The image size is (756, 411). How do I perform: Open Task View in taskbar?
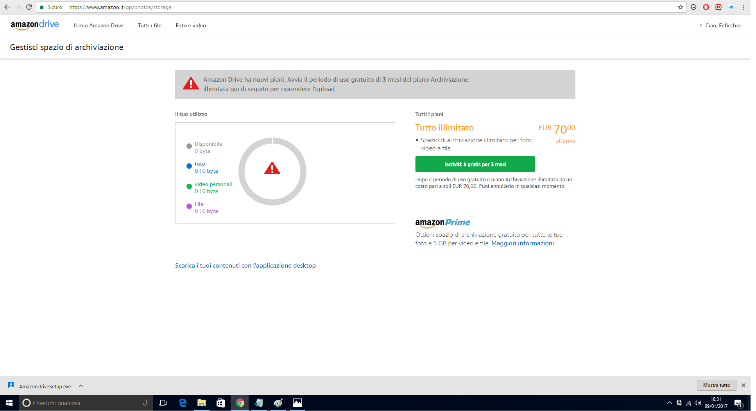point(163,403)
